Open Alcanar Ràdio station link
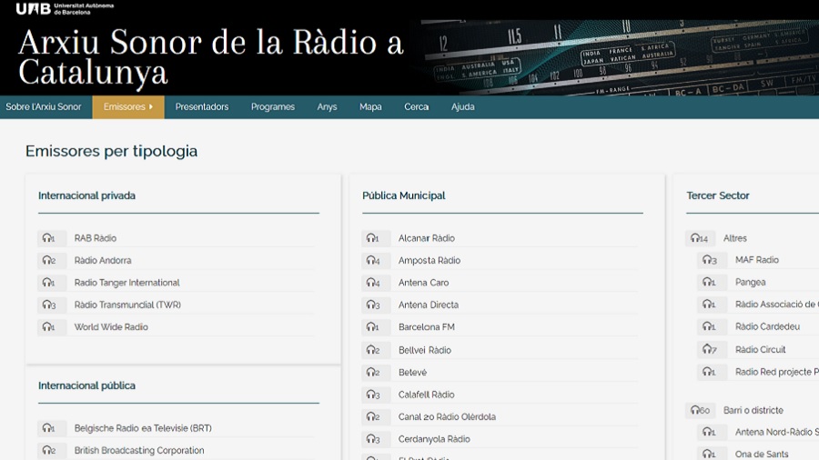 tap(427, 238)
